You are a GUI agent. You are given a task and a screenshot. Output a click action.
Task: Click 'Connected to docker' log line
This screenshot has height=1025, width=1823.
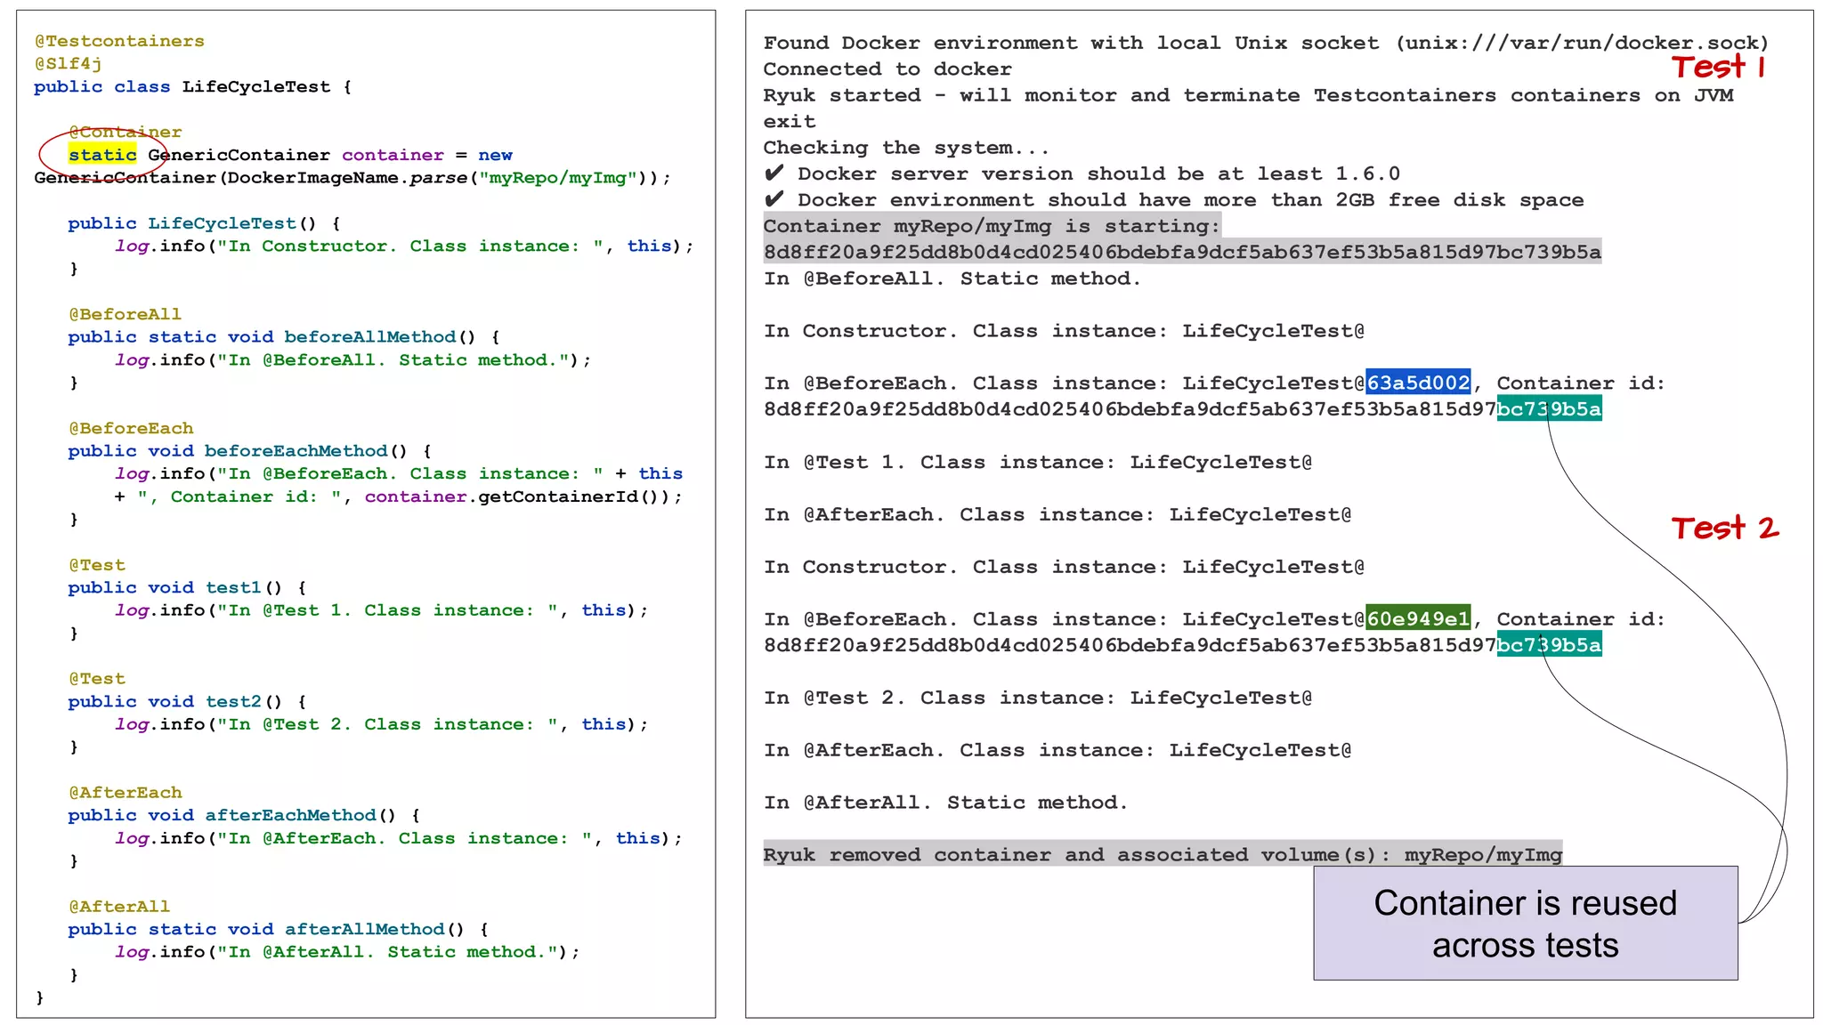(887, 69)
